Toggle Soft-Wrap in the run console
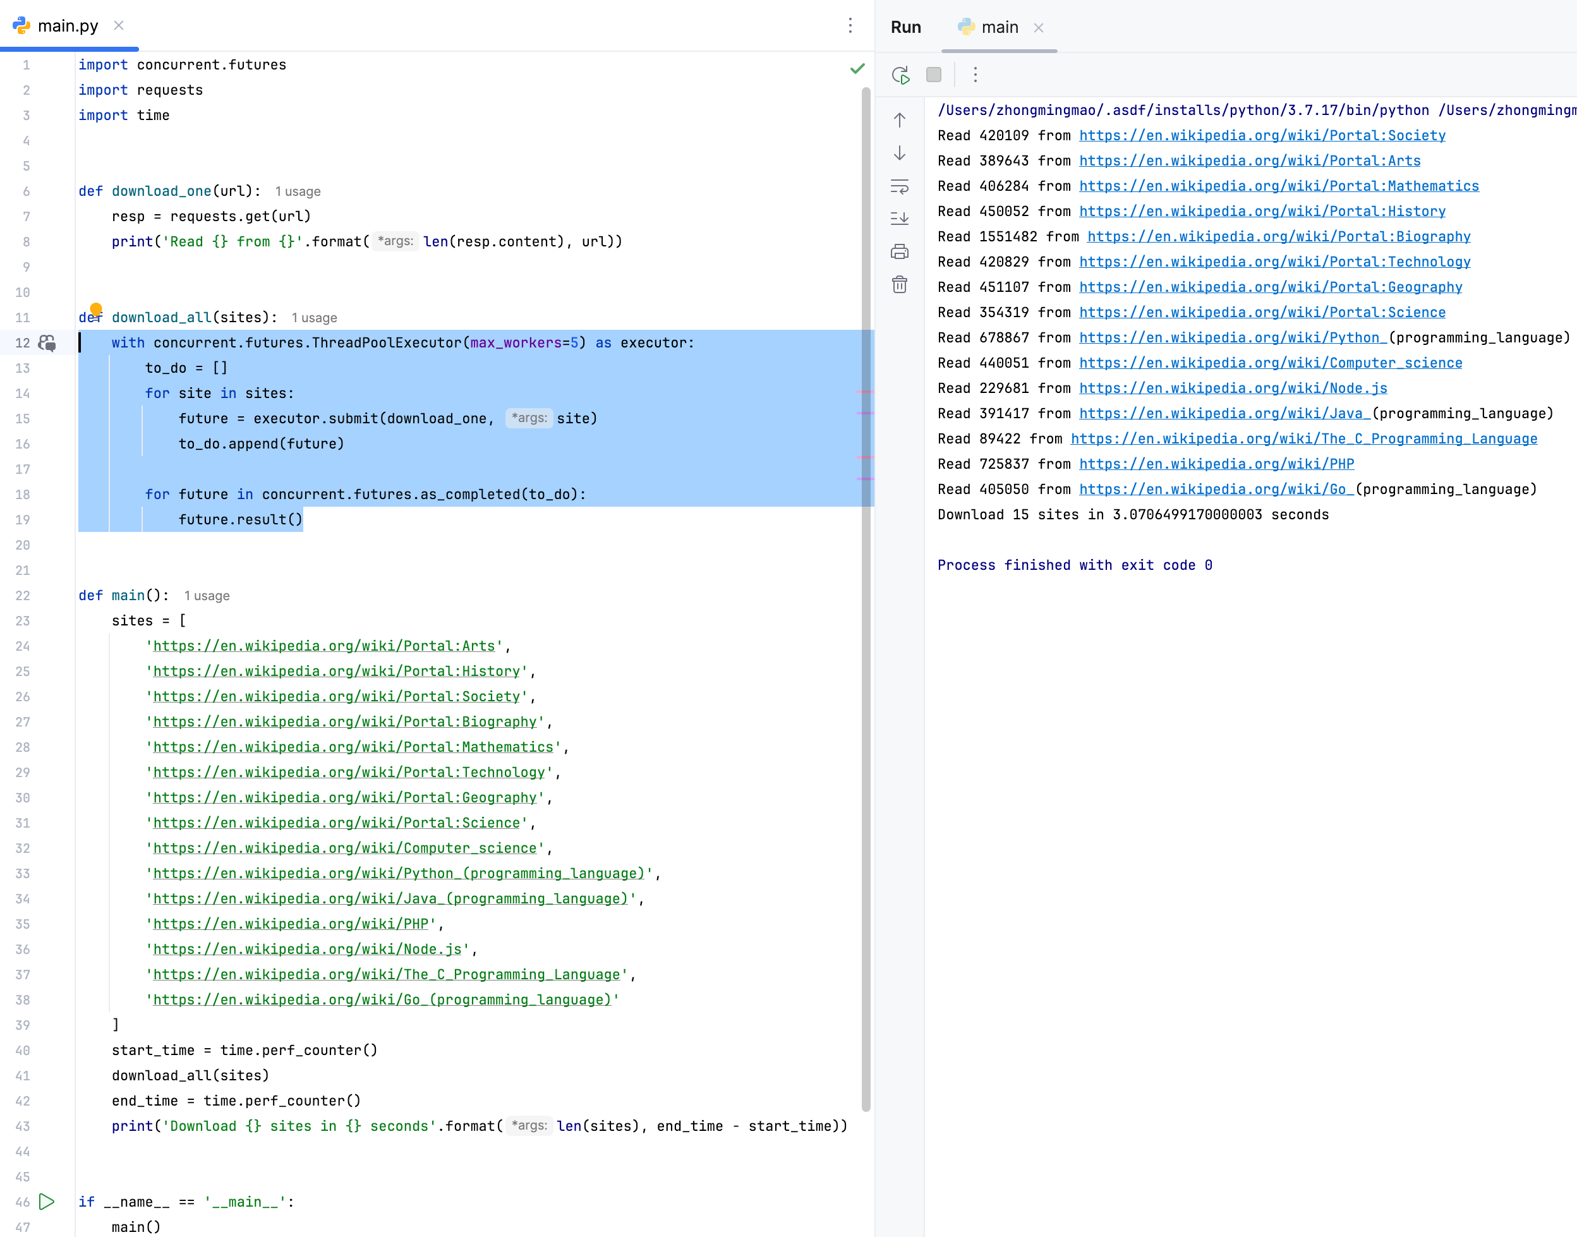1577x1237 pixels. [x=900, y=186]
